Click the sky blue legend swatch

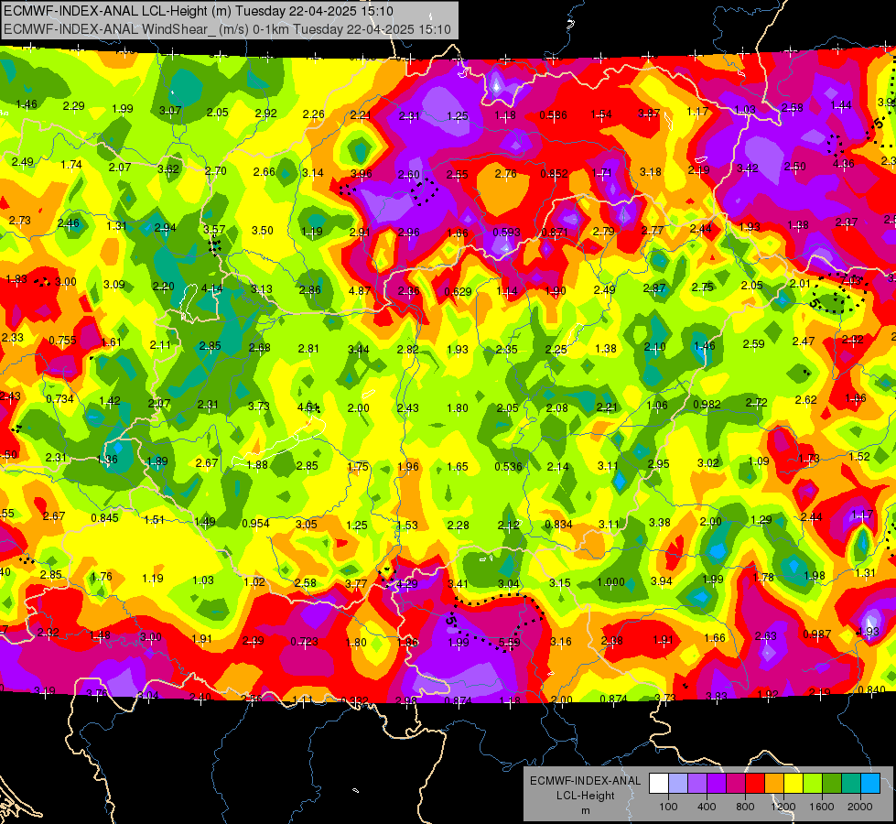click(870, 784)
